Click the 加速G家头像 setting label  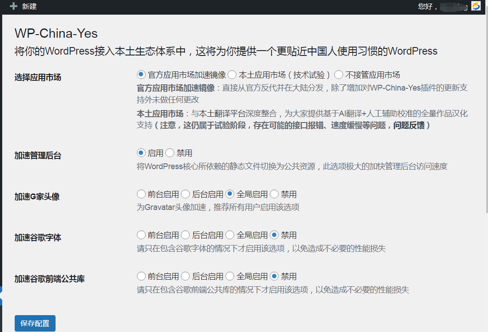pyautogui.click(x=37, y=197)
